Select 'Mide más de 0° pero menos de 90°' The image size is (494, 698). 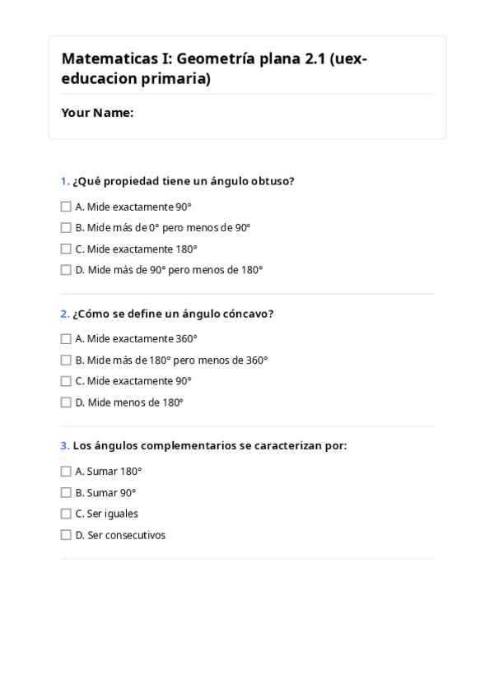66,228
